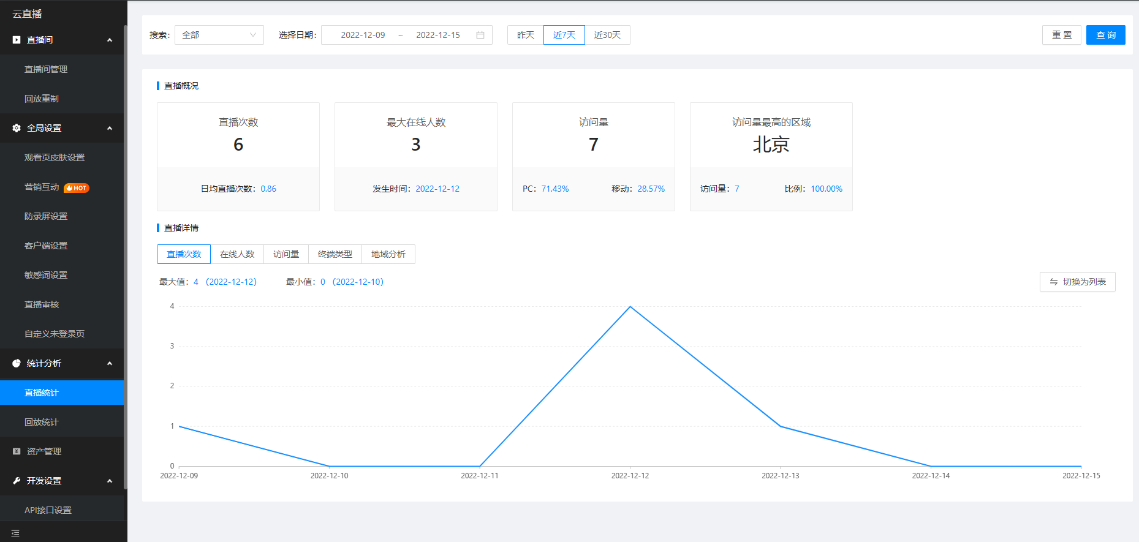This screenshot has height=542, width=1139.
Task: Click 最大值 date (2022-12-12)
Action: tap(232, 282)
